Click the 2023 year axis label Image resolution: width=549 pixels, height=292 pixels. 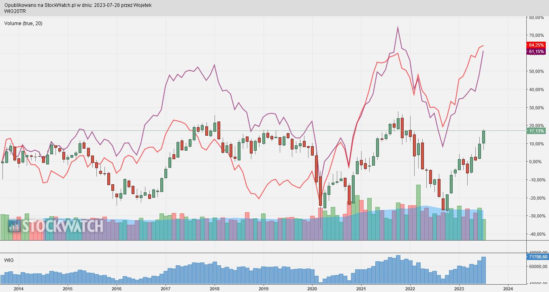click(x=459, y=289)
